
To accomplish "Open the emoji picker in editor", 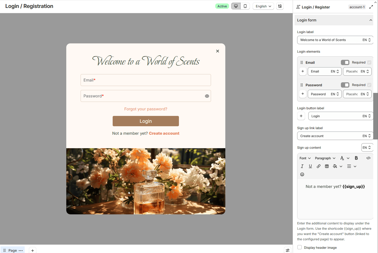I will [302, 174].
